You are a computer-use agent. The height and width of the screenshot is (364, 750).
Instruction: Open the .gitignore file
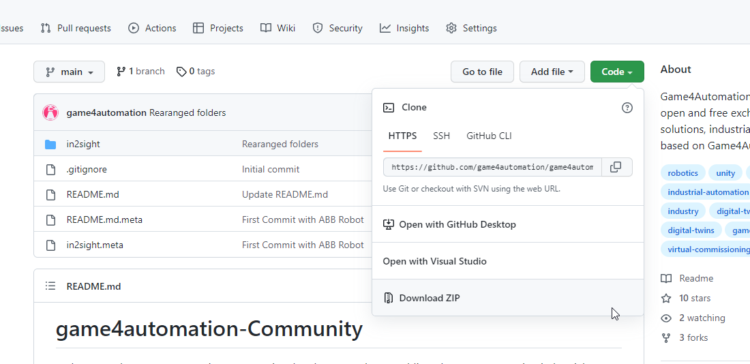pyautogui.click(x=87, y=169)
